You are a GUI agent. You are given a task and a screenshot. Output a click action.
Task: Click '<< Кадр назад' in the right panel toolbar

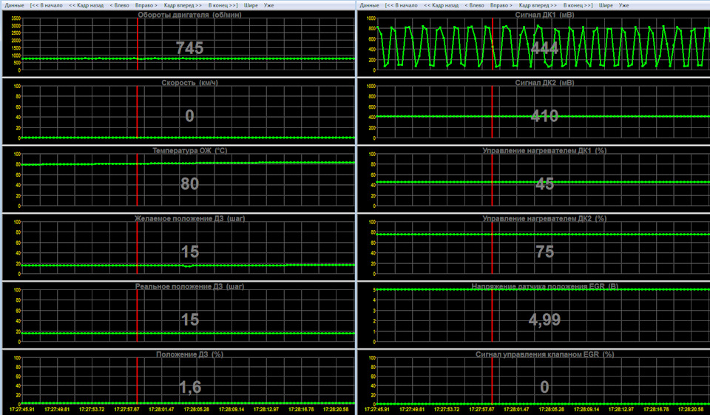pos(441,5)
